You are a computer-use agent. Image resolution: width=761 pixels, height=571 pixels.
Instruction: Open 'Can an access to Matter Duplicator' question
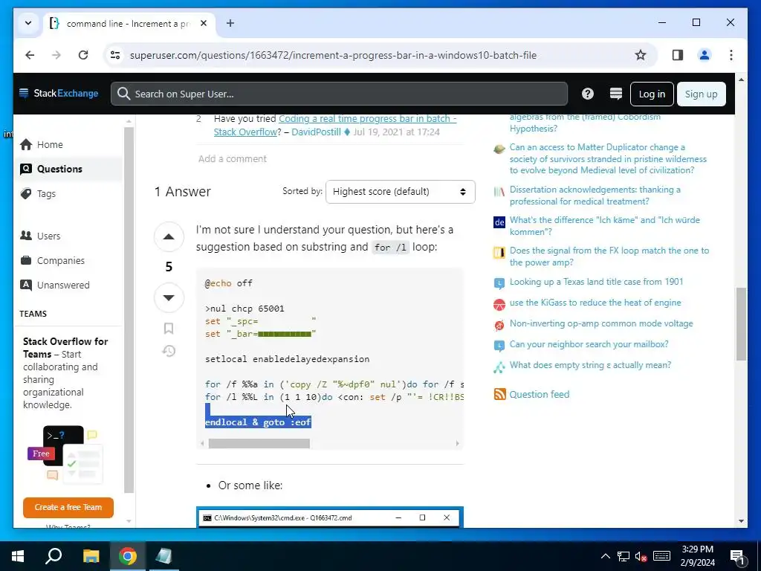[608, 159]
